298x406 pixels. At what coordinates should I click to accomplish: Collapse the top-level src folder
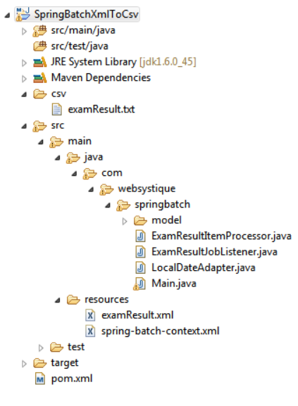(24, 127)
